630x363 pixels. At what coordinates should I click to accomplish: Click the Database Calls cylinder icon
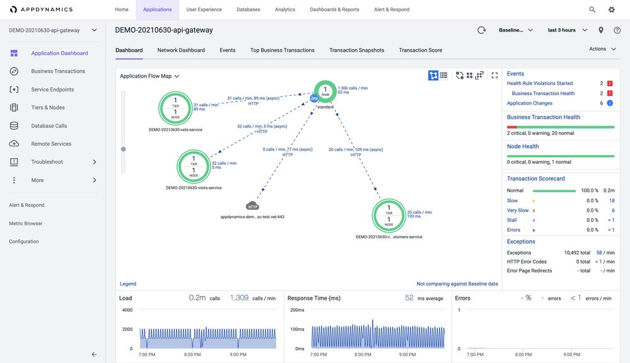14,125
